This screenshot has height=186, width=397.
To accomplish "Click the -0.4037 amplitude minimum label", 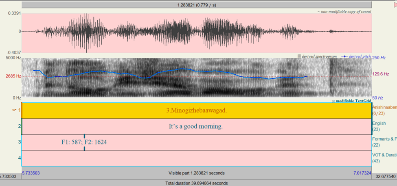I will pos(13,52).
